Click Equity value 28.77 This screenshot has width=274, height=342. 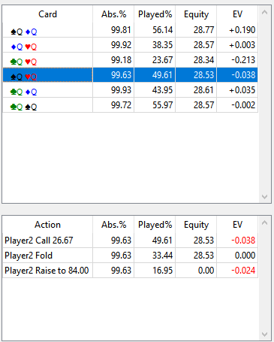click(203, 30)
